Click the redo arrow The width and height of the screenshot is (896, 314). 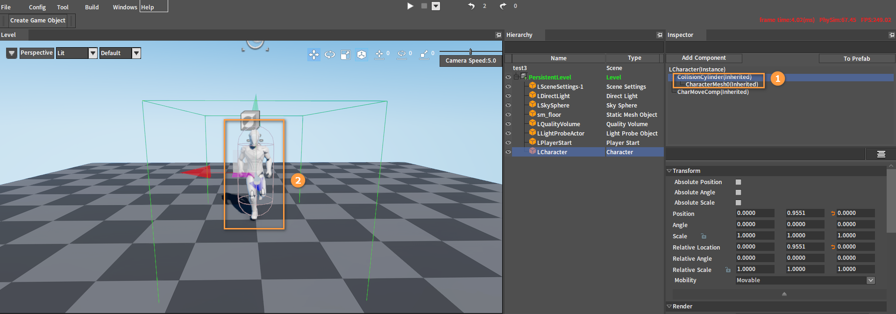click(x=503, y=6)
